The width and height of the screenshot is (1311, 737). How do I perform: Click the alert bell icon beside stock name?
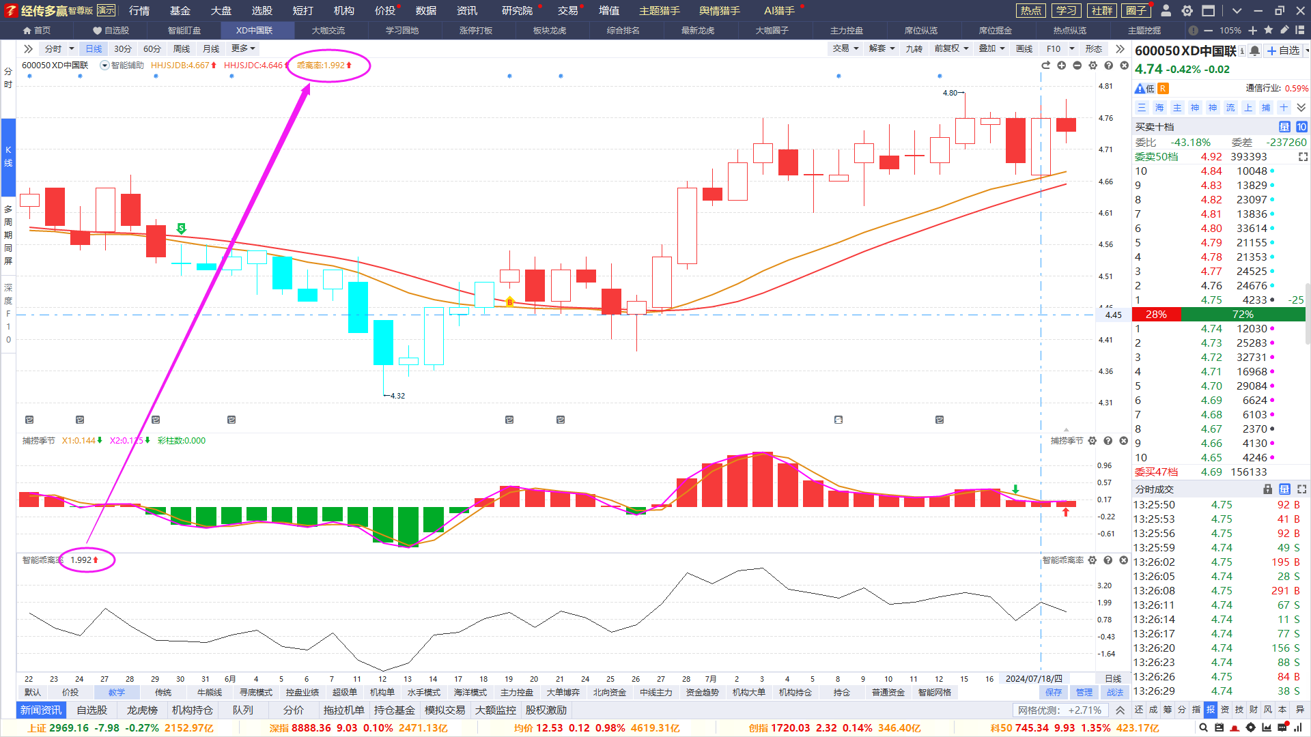(x=1254, y=50)
